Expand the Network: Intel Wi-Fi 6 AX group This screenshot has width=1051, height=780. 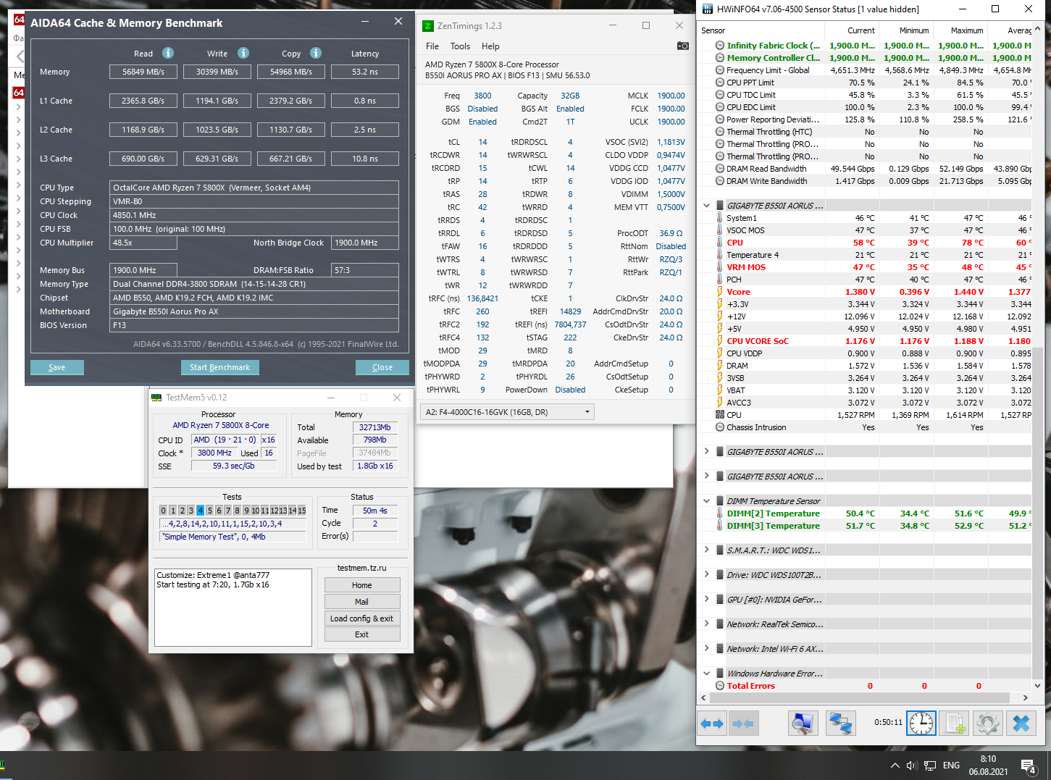coord(706,649)
